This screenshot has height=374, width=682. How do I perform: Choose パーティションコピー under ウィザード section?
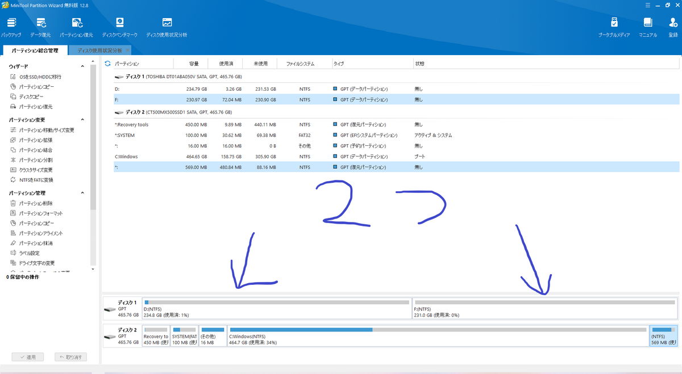(x=33, y=87)
